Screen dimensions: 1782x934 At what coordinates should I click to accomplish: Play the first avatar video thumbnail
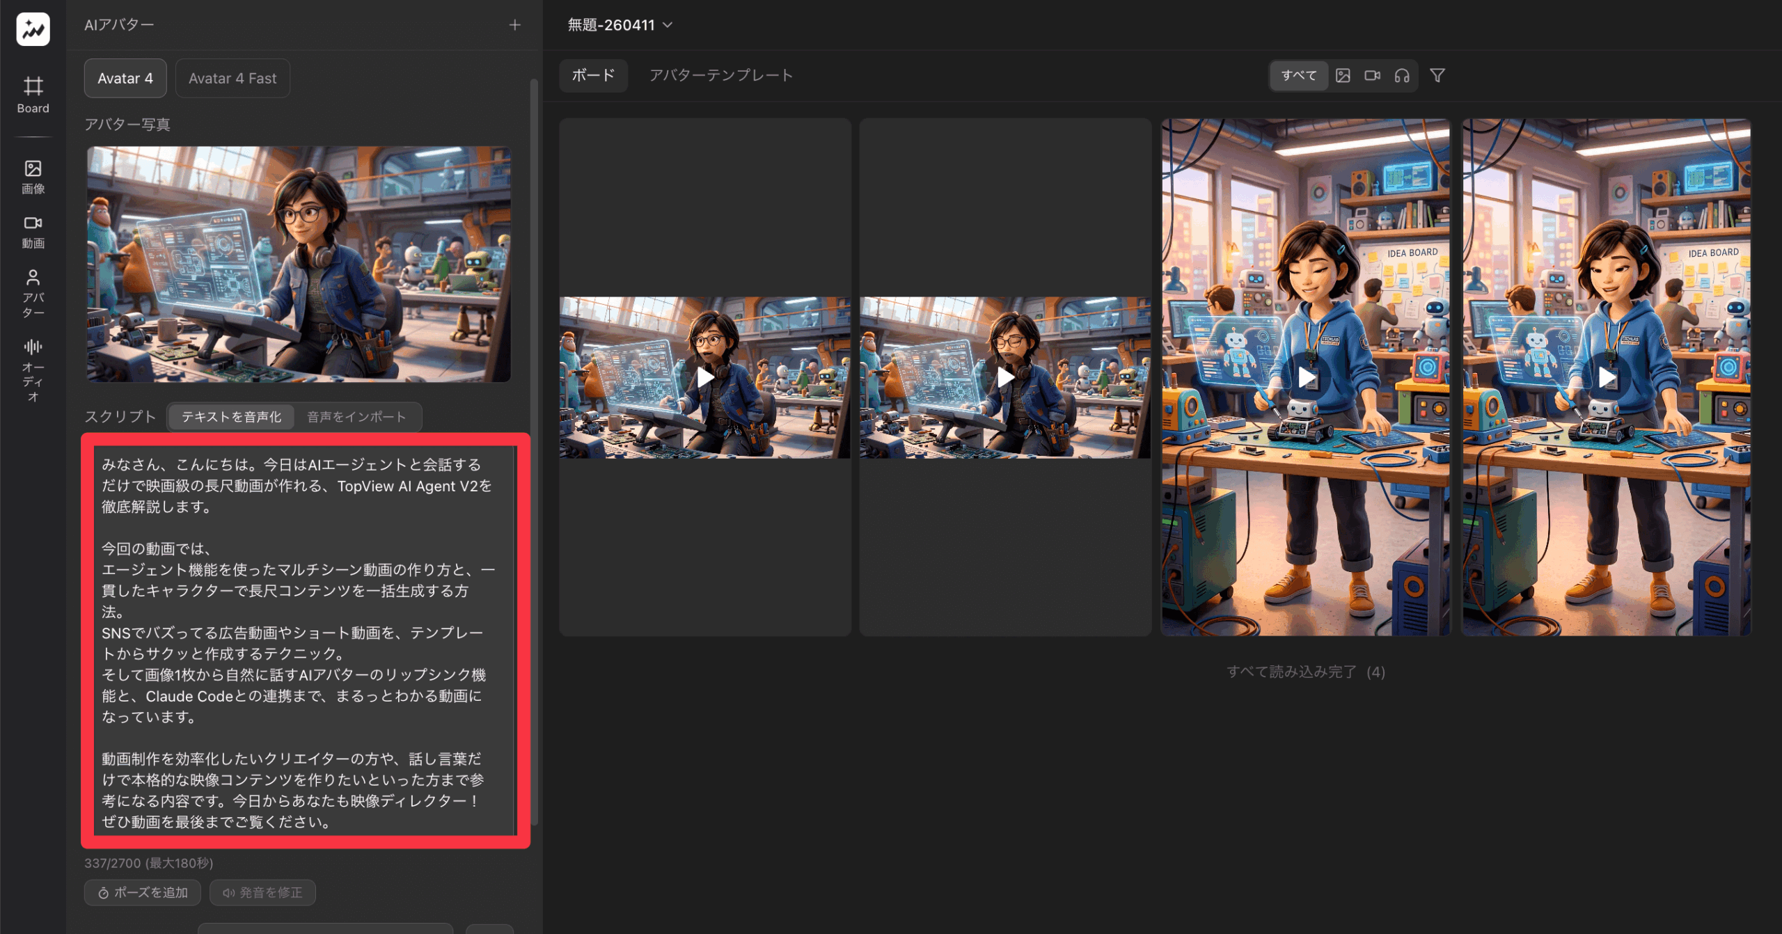705,377
